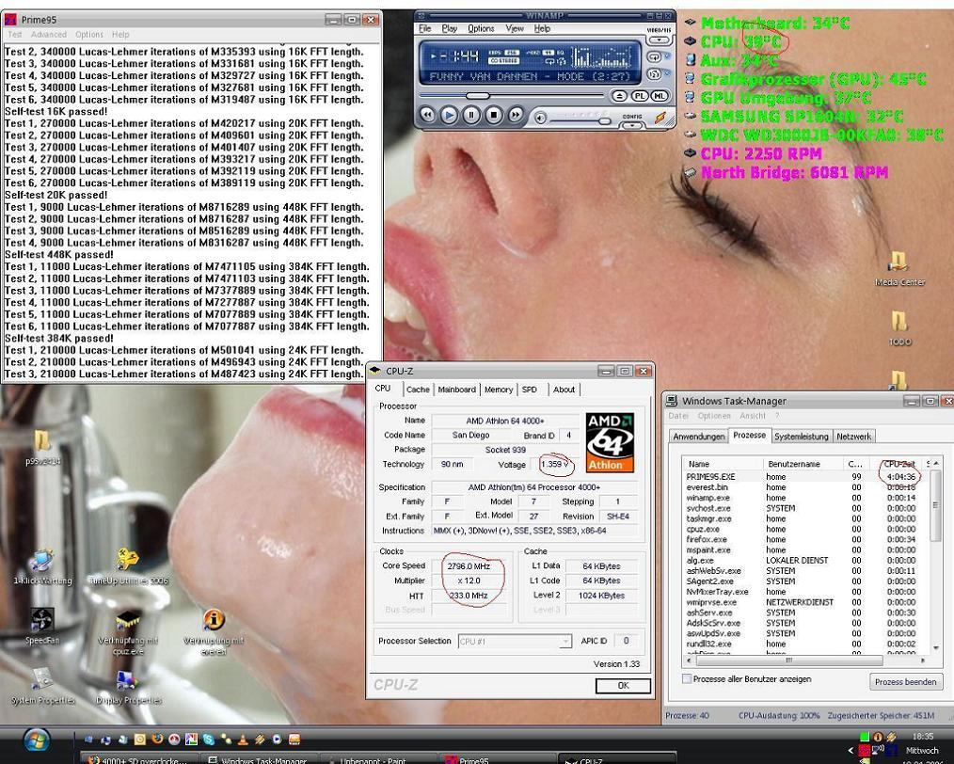Click OK in the CPU-Z window
The width and height of the screenshot is (954, 764).
[623, 686]
